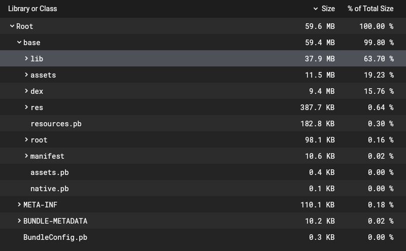Image resolution: width=406 pixels, height=251 pixels.
Task: Select the resources.pb file row
Action: tap(56, 124)
